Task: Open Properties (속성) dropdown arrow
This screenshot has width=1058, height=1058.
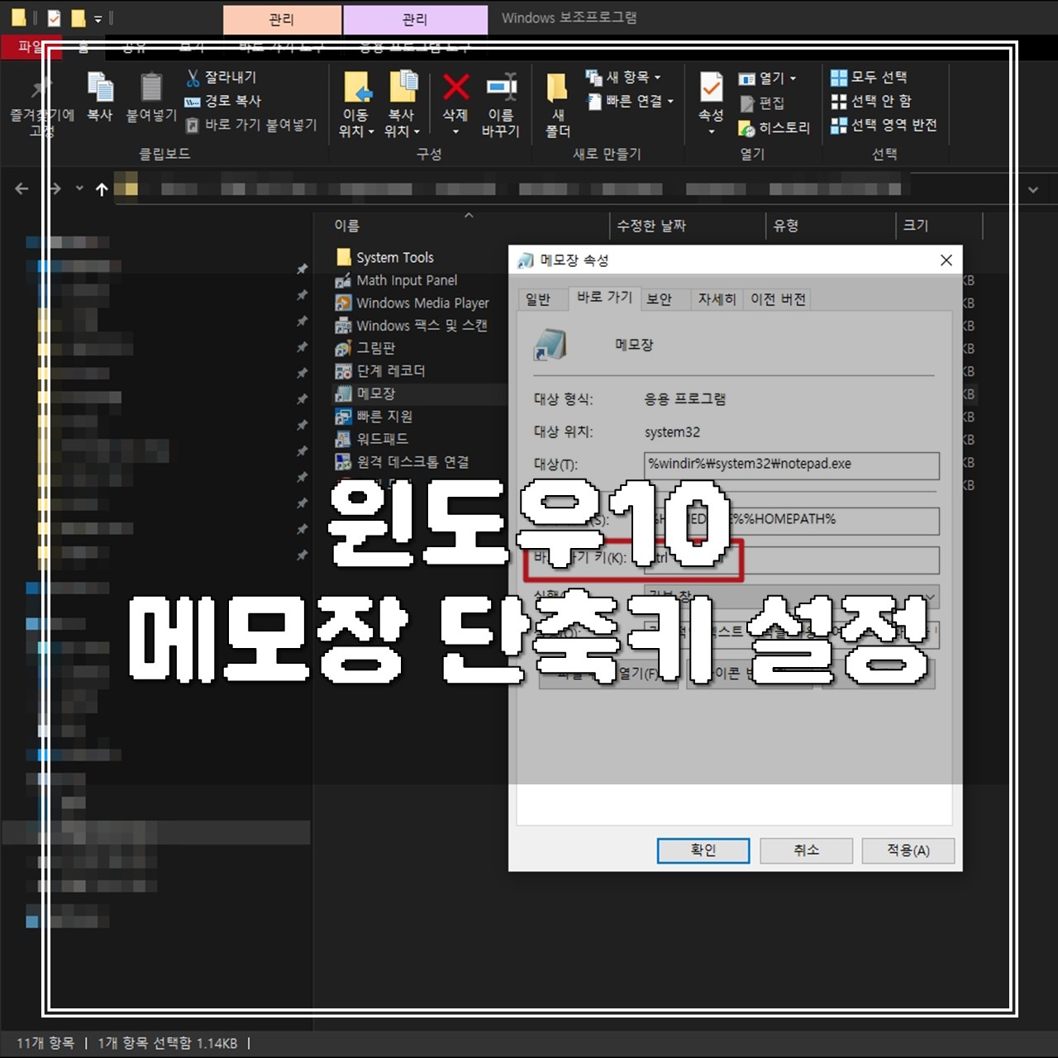Action: pyautogui.click(x=711, y=131)
